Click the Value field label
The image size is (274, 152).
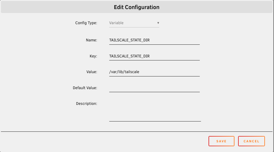(92, 72)
